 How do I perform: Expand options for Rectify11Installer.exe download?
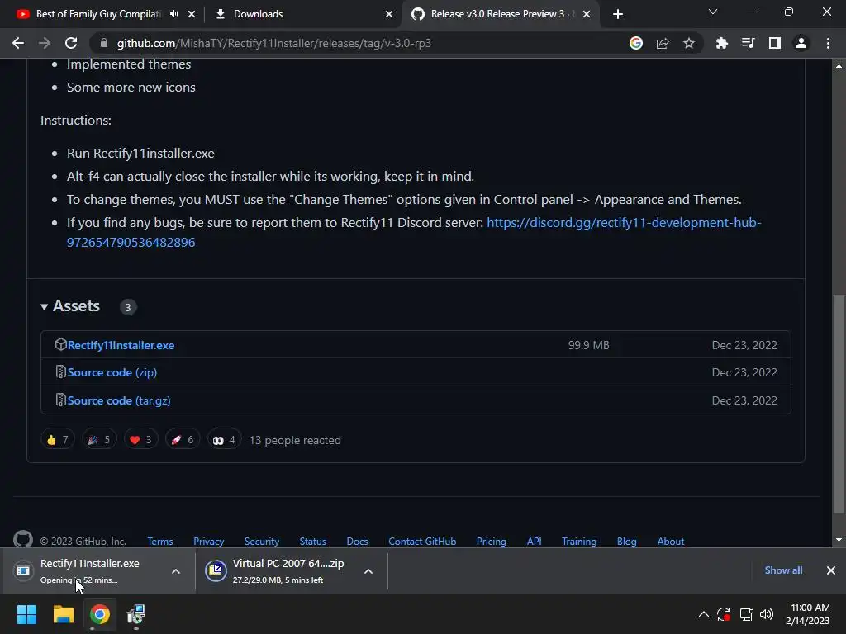(176, 571)
